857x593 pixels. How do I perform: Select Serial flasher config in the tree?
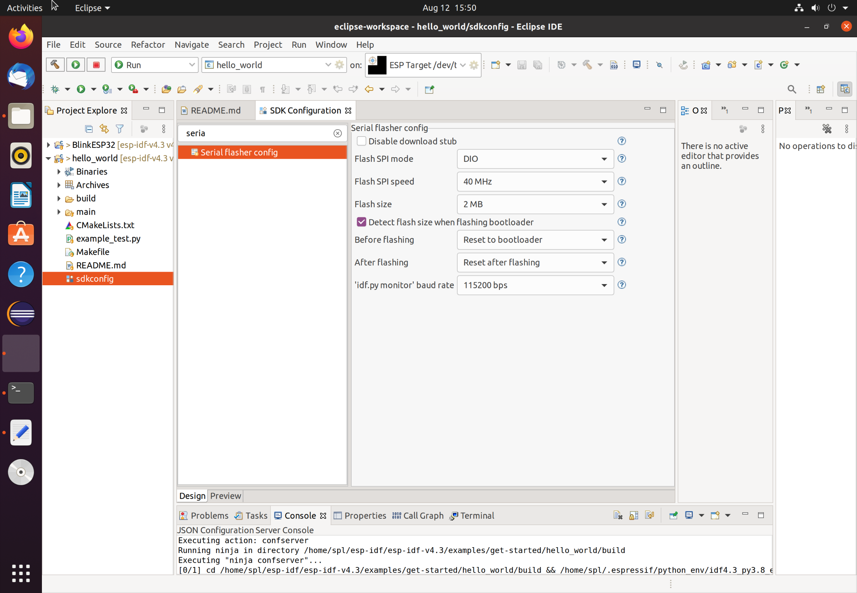(262, 152)
